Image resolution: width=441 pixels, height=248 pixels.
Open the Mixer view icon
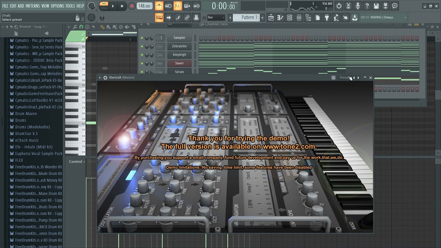click(x=299, y=18)
